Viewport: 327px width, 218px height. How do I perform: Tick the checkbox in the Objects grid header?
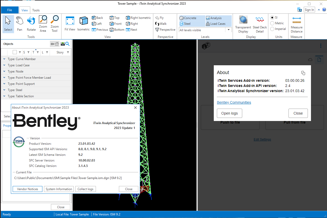pyautogui.click(x=15, y=52)
